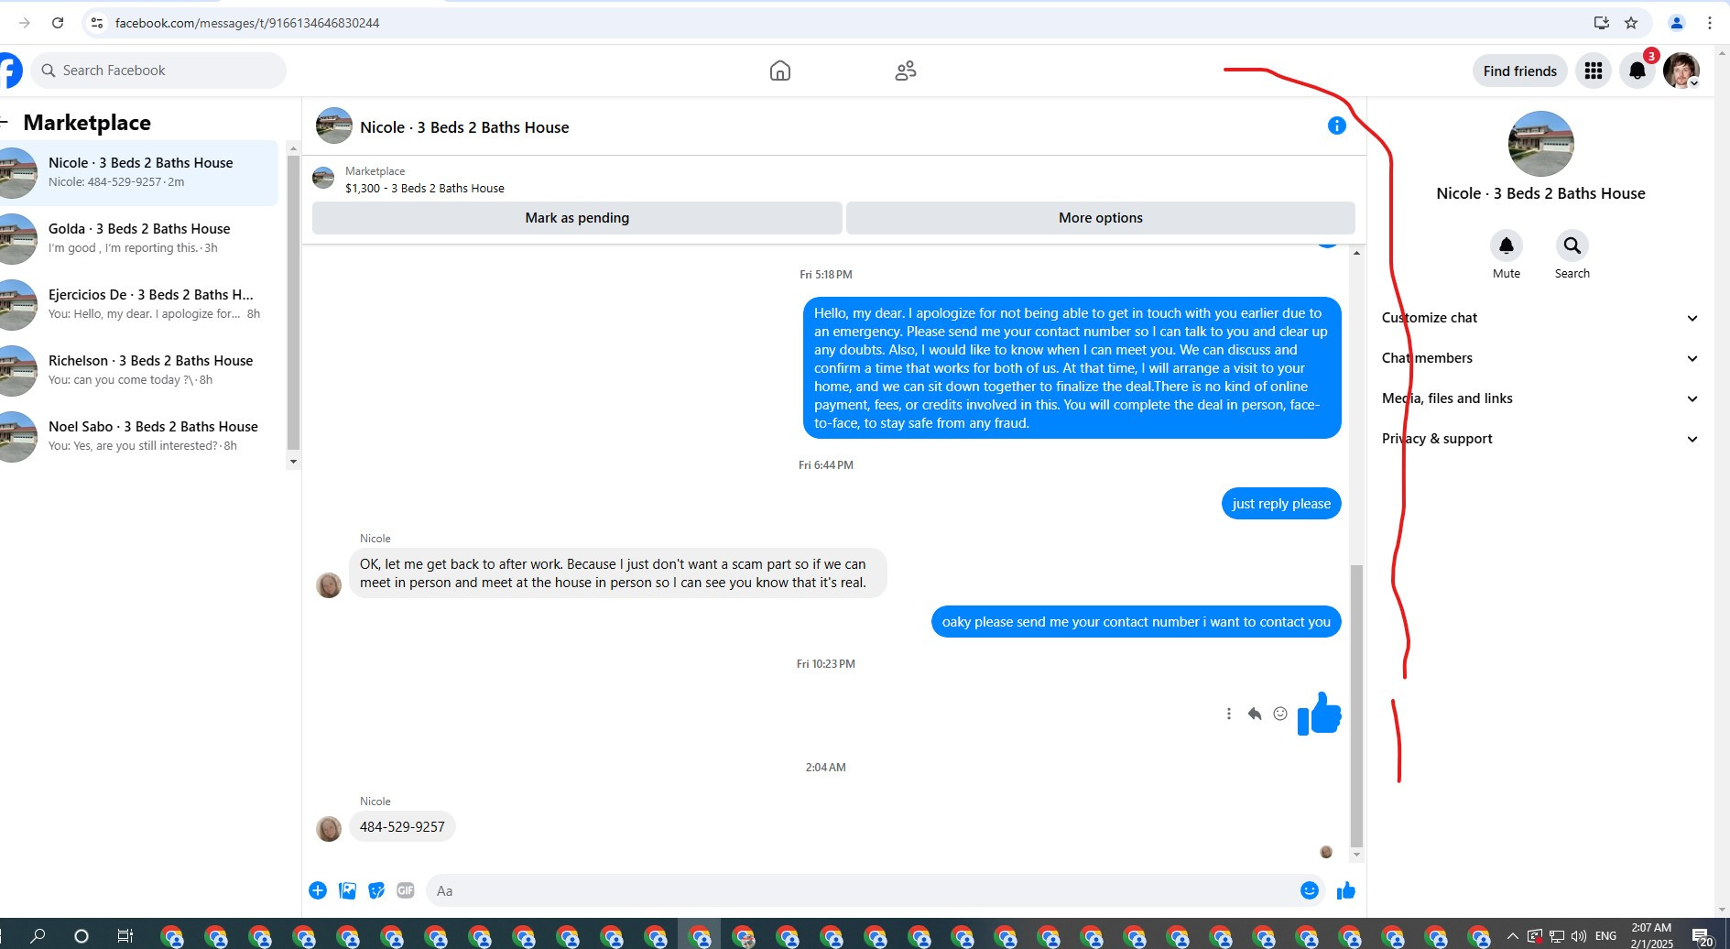Image resolution: width=1730 pixels, height=949 pixels.
Task: Click the More options button
Action: (x=1101, y=218)
